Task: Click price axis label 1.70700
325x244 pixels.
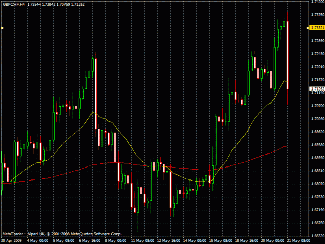Action: [x=318, y=106]
